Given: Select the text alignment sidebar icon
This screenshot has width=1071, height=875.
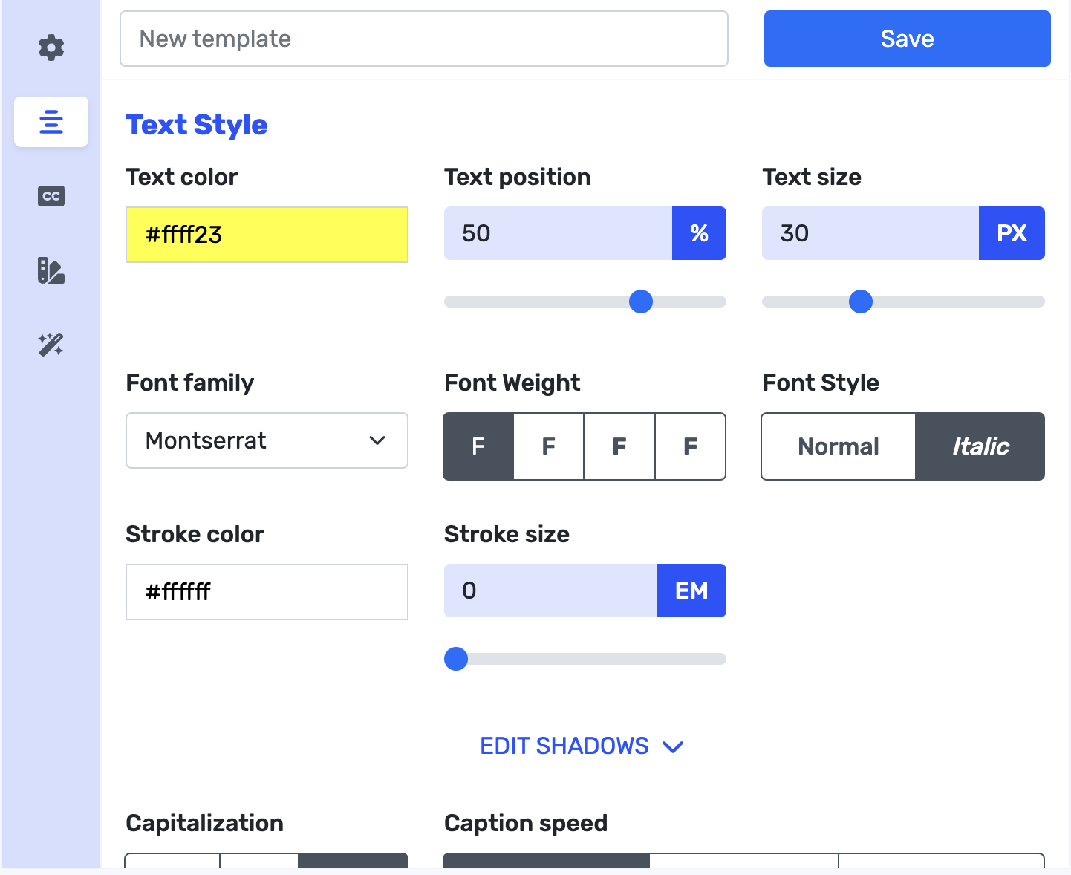Looking at the screenshot, I should pos(51,122).
